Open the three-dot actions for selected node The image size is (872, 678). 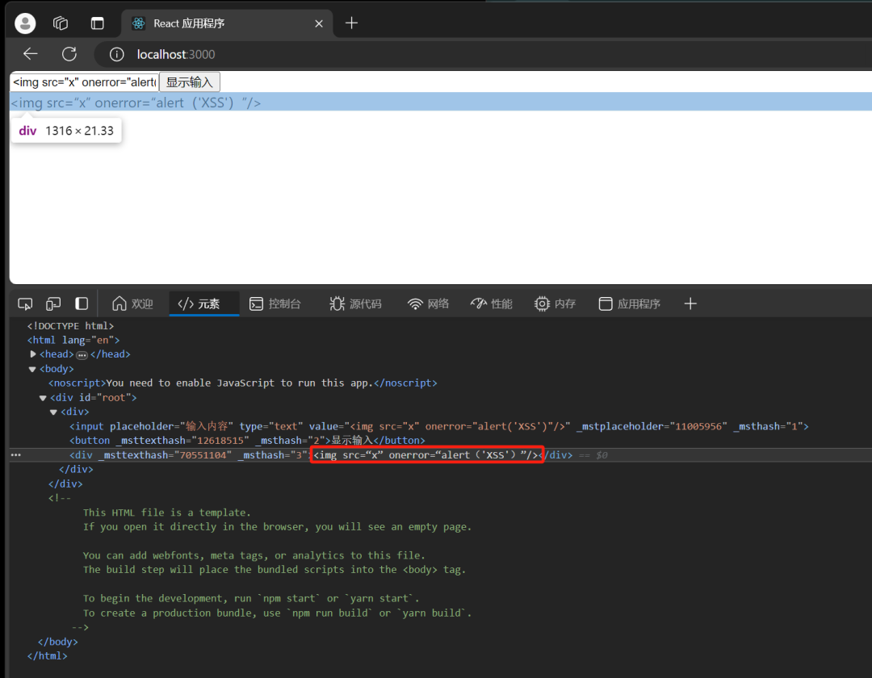point(15,454)
